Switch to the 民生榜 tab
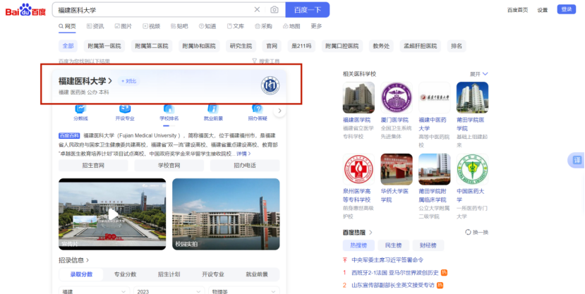 click(393, 245)
